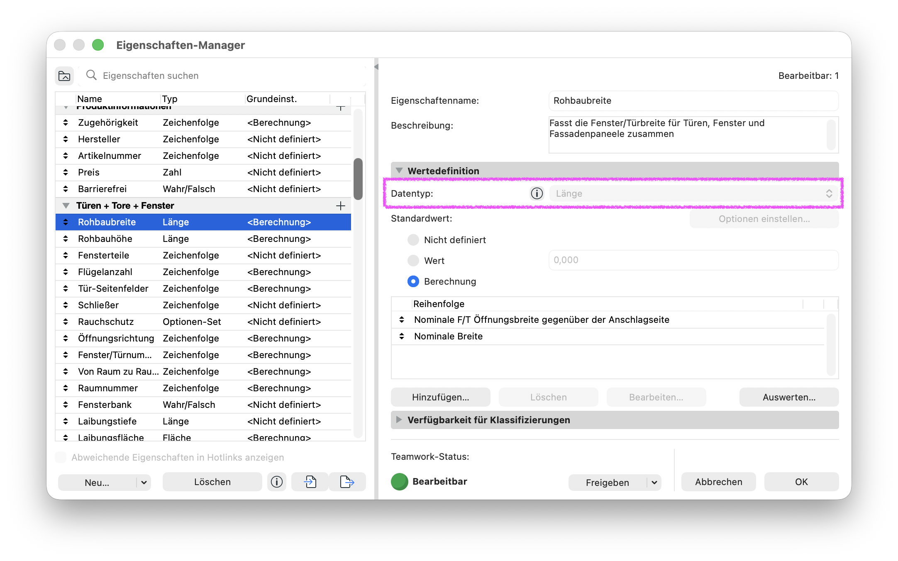
Task: Collapse the Türen + Tore + Fenster group
Action: (66, 206)
